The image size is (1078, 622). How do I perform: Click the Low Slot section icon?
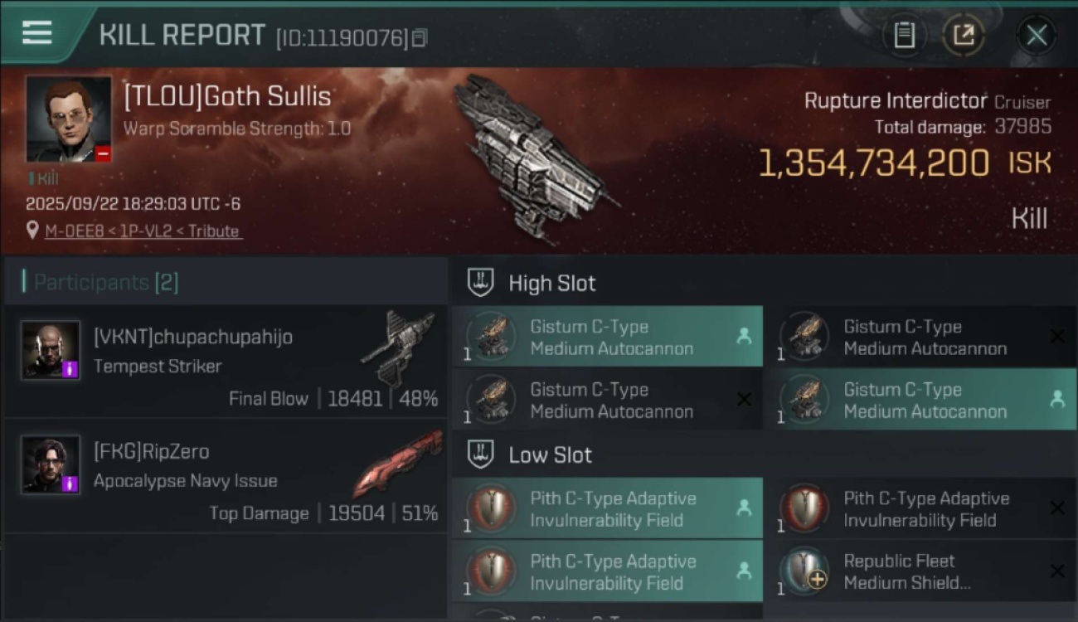pos(481,454)
